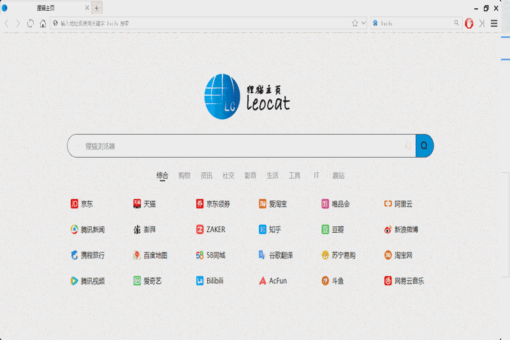Open the 知乎 icon

263,230
